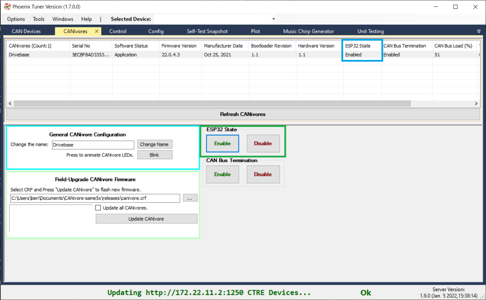The image size is (486, 300).
Task: Click the CANivore name input field
Action: 93,145
